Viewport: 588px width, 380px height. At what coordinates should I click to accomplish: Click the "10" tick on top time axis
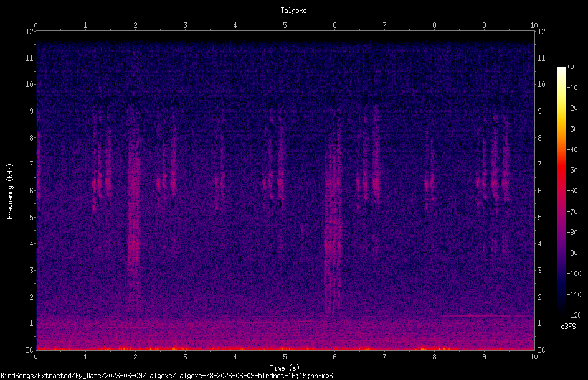pyautogui.click(x=534, y=25)
